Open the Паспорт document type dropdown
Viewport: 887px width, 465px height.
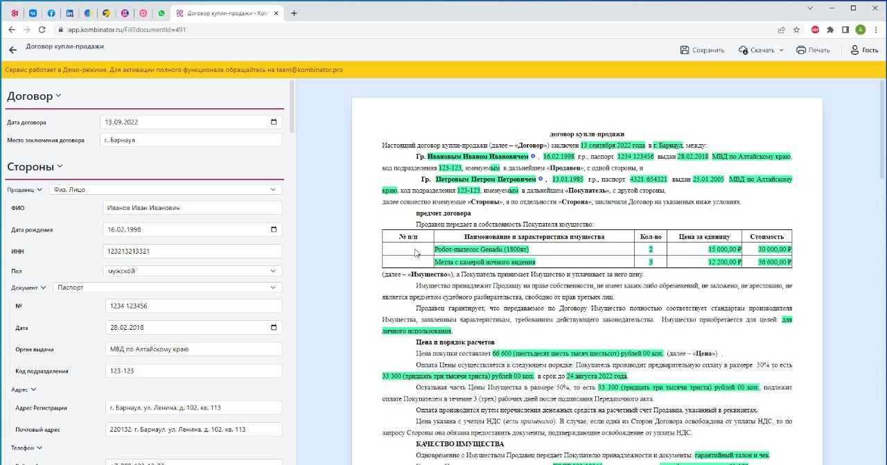tap(168, 288)
